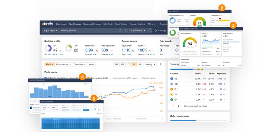Click the Keyword Difficulty 84 gauge
The image size is (274, 132).
pyautogui.click(x=190, y=42)
